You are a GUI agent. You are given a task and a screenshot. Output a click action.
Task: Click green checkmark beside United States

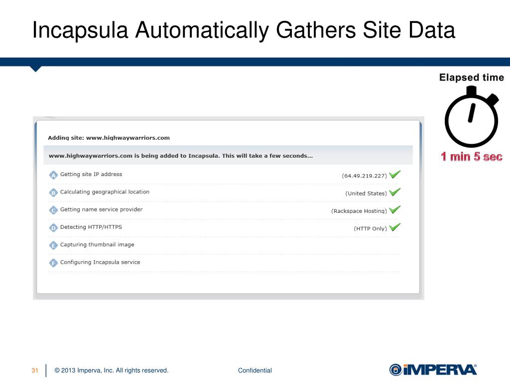(395, 192)
